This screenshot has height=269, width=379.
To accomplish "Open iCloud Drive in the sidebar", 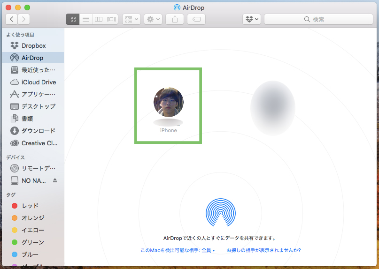I will click(x=33, y=82).
